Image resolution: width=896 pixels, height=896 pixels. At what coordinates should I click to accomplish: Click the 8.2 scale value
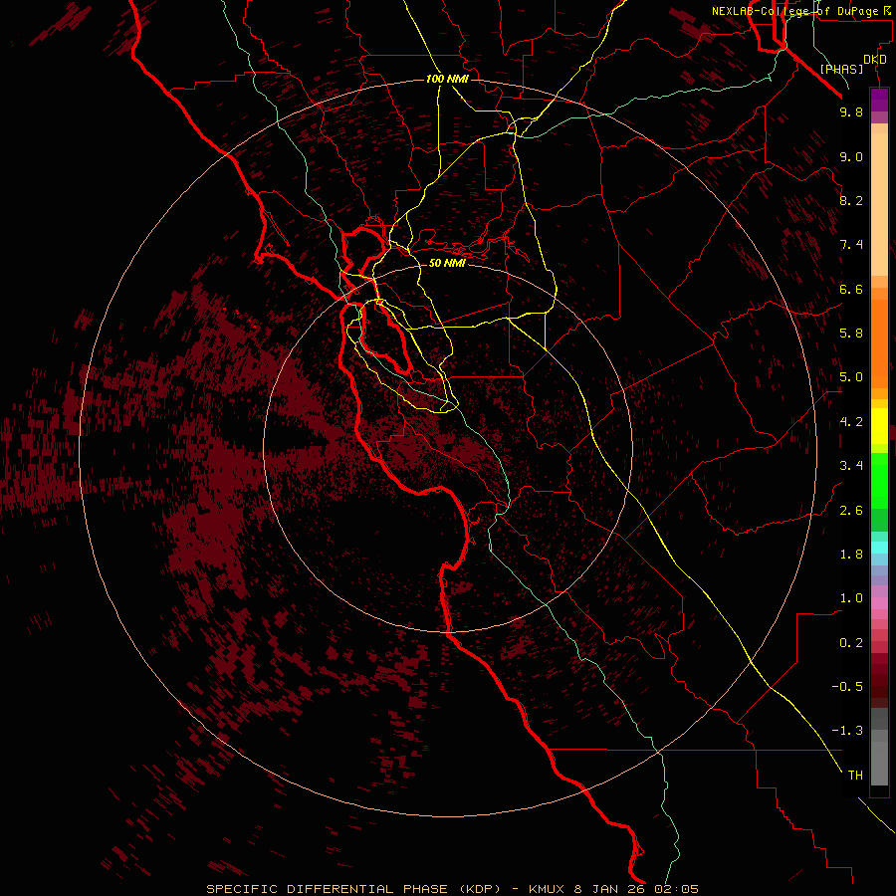(851, 200)
